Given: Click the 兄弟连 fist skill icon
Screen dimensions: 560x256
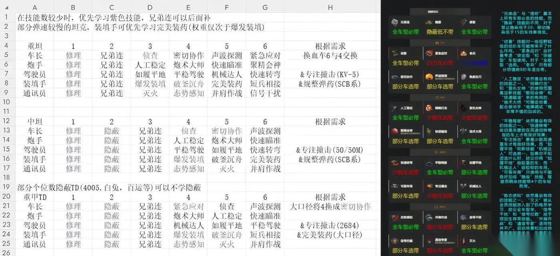Looking at the screenshot, I should [x=395, y=22].
